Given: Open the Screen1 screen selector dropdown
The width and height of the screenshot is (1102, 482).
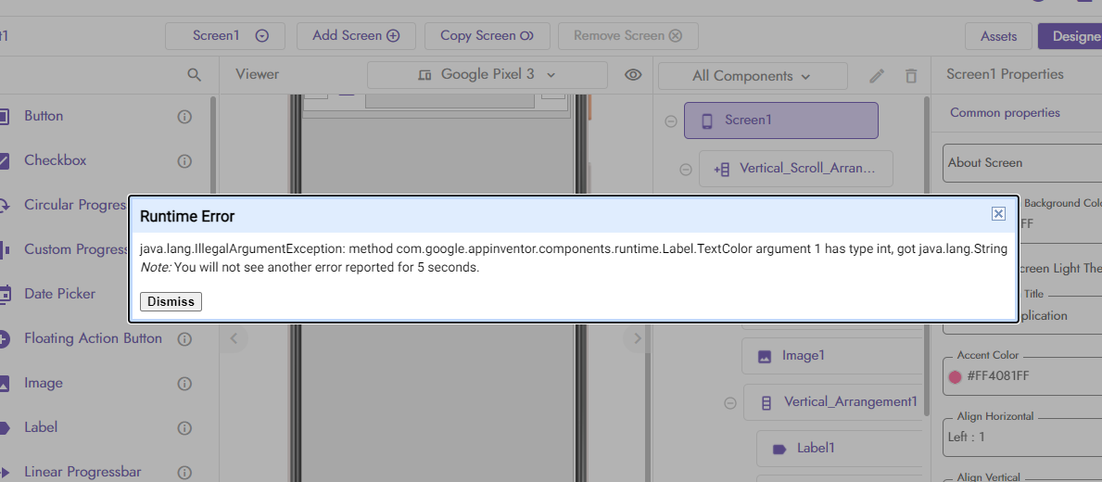Looking at the screenshot, I should 225,36.
